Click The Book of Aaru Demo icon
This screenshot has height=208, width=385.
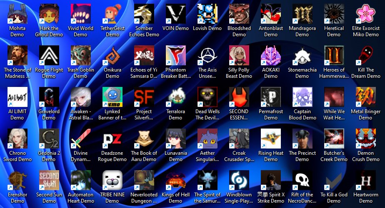click(x=144, y=139)
